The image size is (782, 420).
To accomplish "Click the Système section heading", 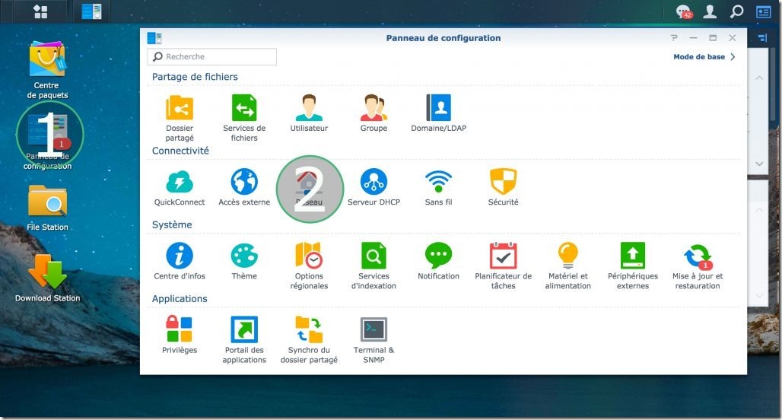I will click(x=172, y=224).
